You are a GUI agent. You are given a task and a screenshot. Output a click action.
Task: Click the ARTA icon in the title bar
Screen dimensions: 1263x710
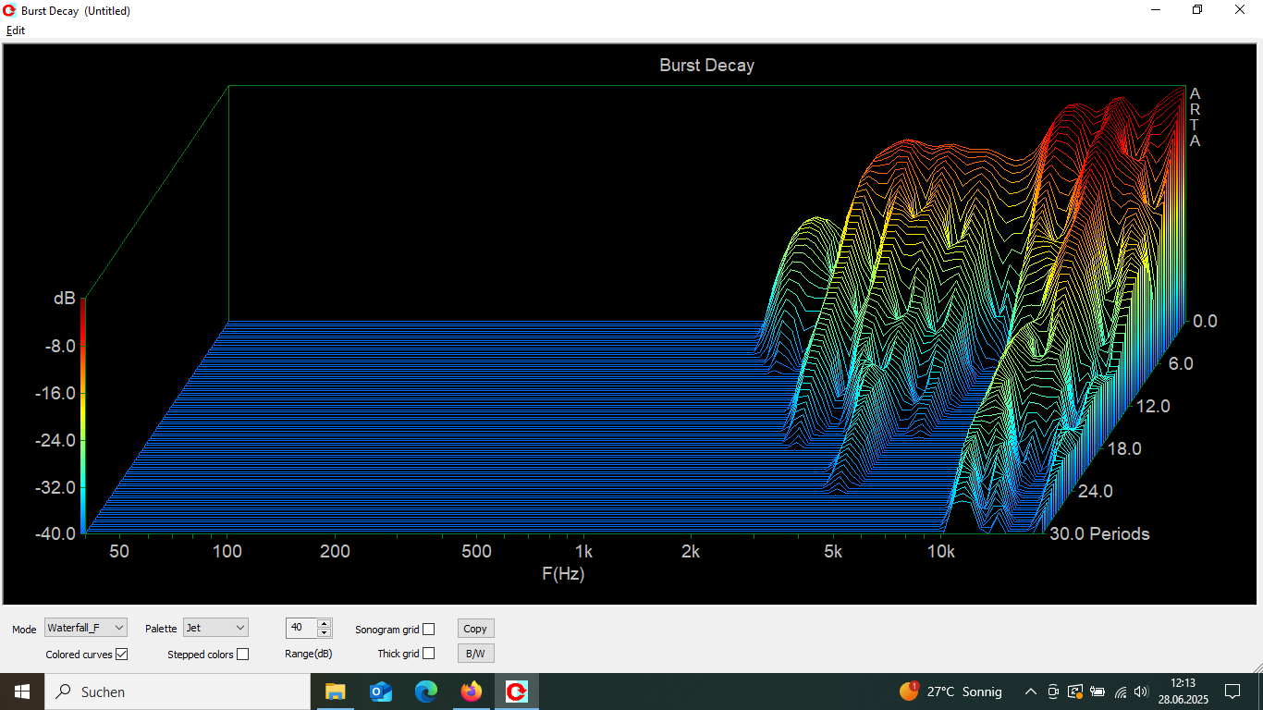click(9, 10)
